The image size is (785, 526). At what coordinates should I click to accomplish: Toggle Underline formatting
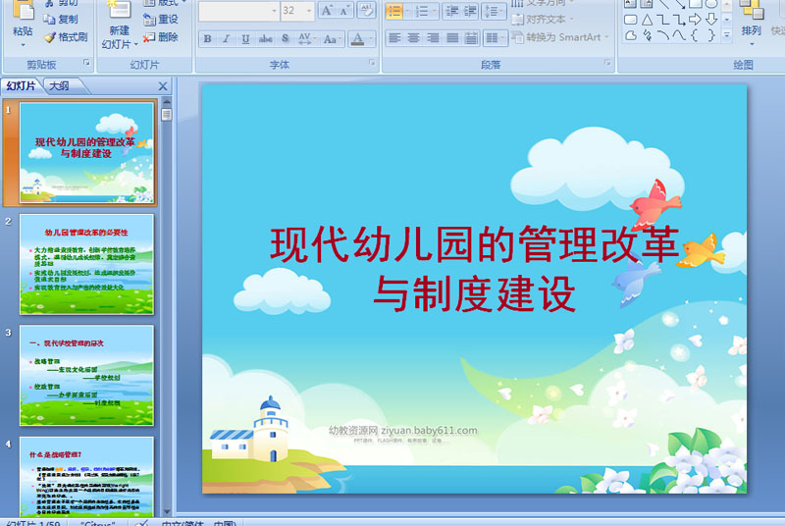coord(245,38)
